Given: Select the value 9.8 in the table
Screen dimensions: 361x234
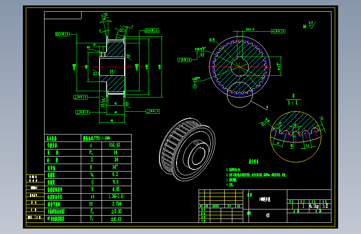Looking at the screenshot, I should click(116, 182).
